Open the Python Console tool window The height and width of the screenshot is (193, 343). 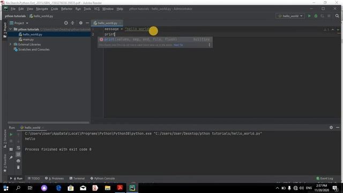click(102, 179)
